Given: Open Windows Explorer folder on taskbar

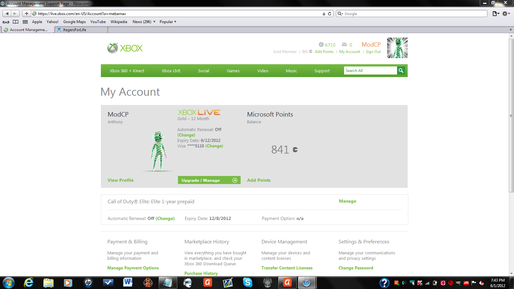Looking at the screenshot, I should (49, 283).
